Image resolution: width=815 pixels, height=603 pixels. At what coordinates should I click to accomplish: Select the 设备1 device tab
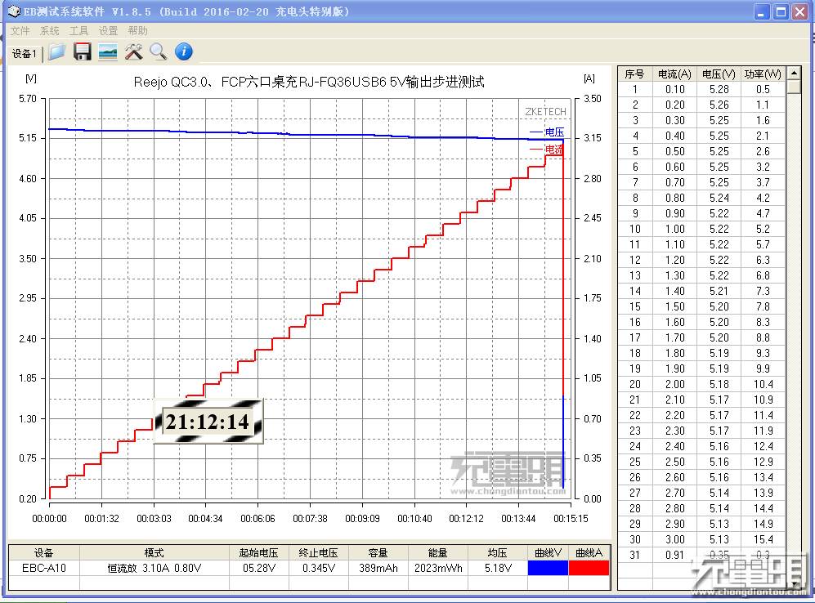coord(24,53)
